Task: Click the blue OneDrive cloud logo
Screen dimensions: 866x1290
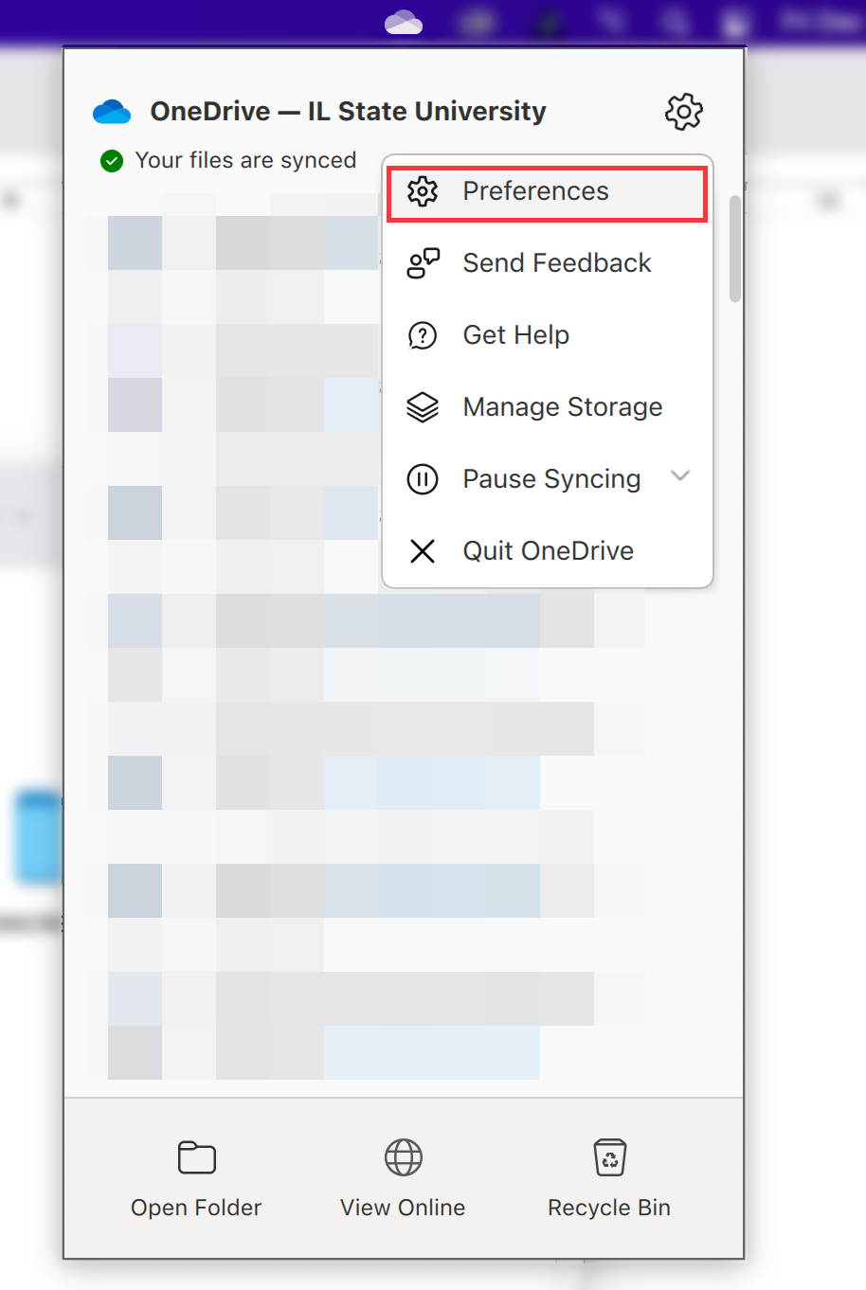Action: point(112,112)
